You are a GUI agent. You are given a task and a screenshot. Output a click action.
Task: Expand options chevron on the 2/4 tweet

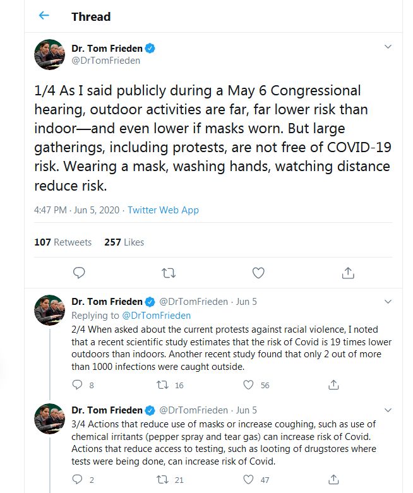pos(388,301)
